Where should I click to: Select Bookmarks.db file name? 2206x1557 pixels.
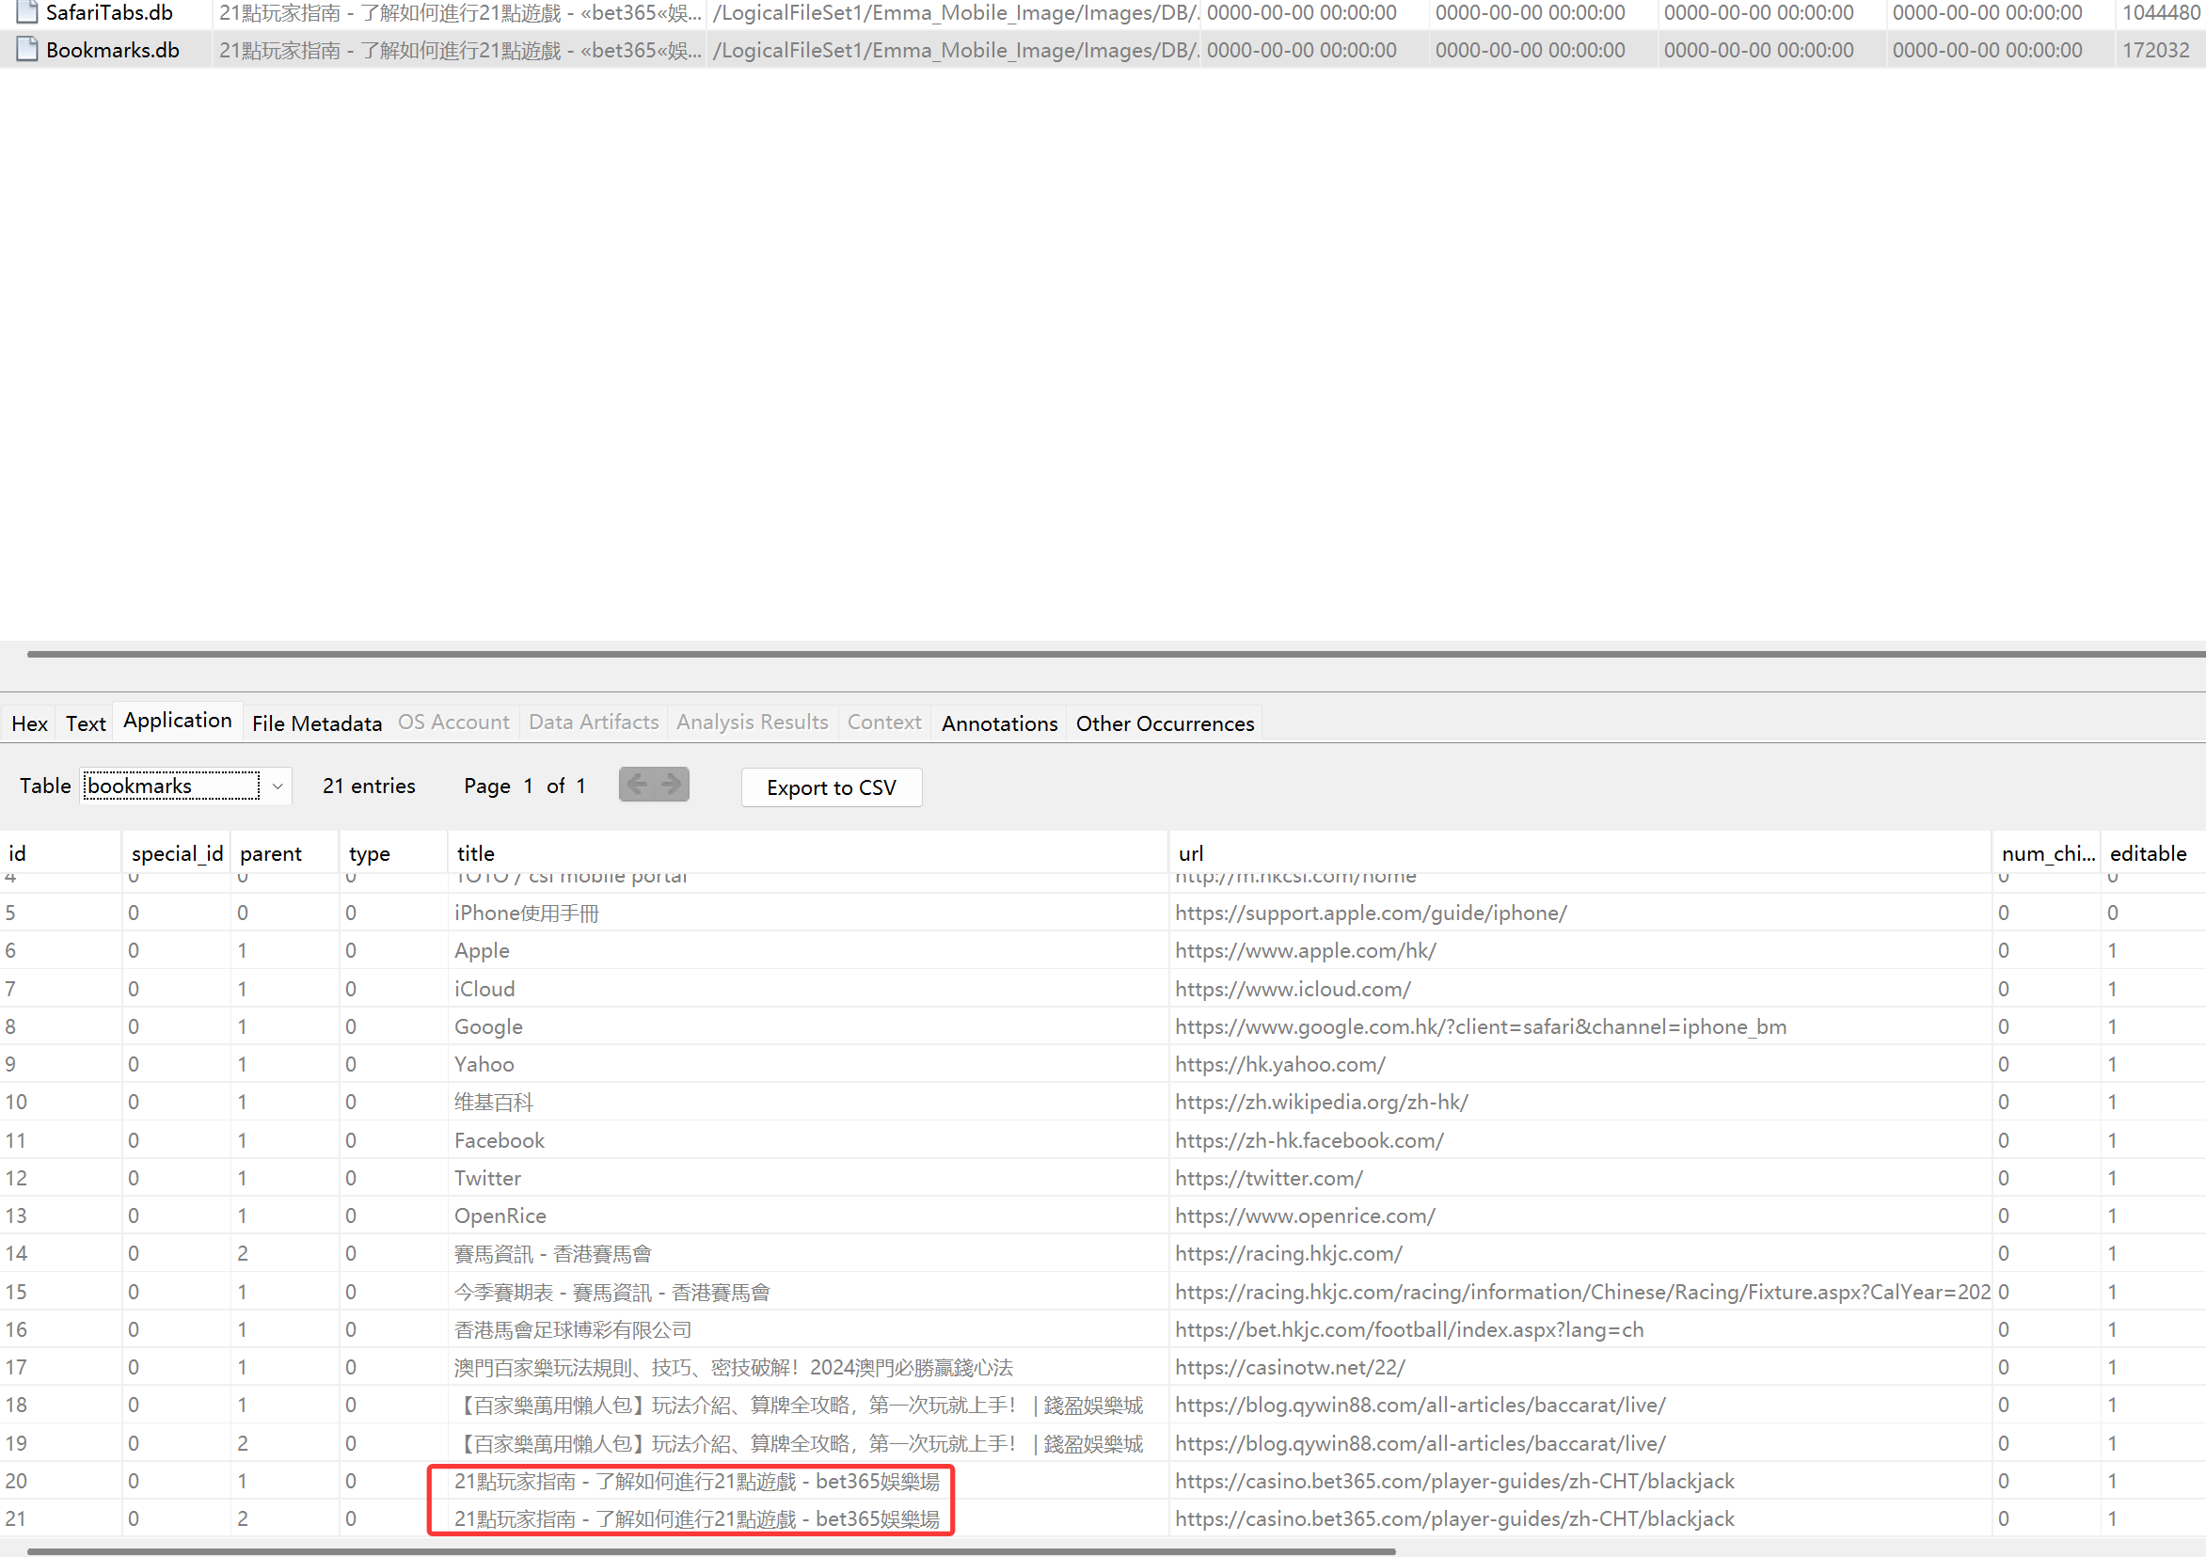pyautogui.click(x=112, y=50)
